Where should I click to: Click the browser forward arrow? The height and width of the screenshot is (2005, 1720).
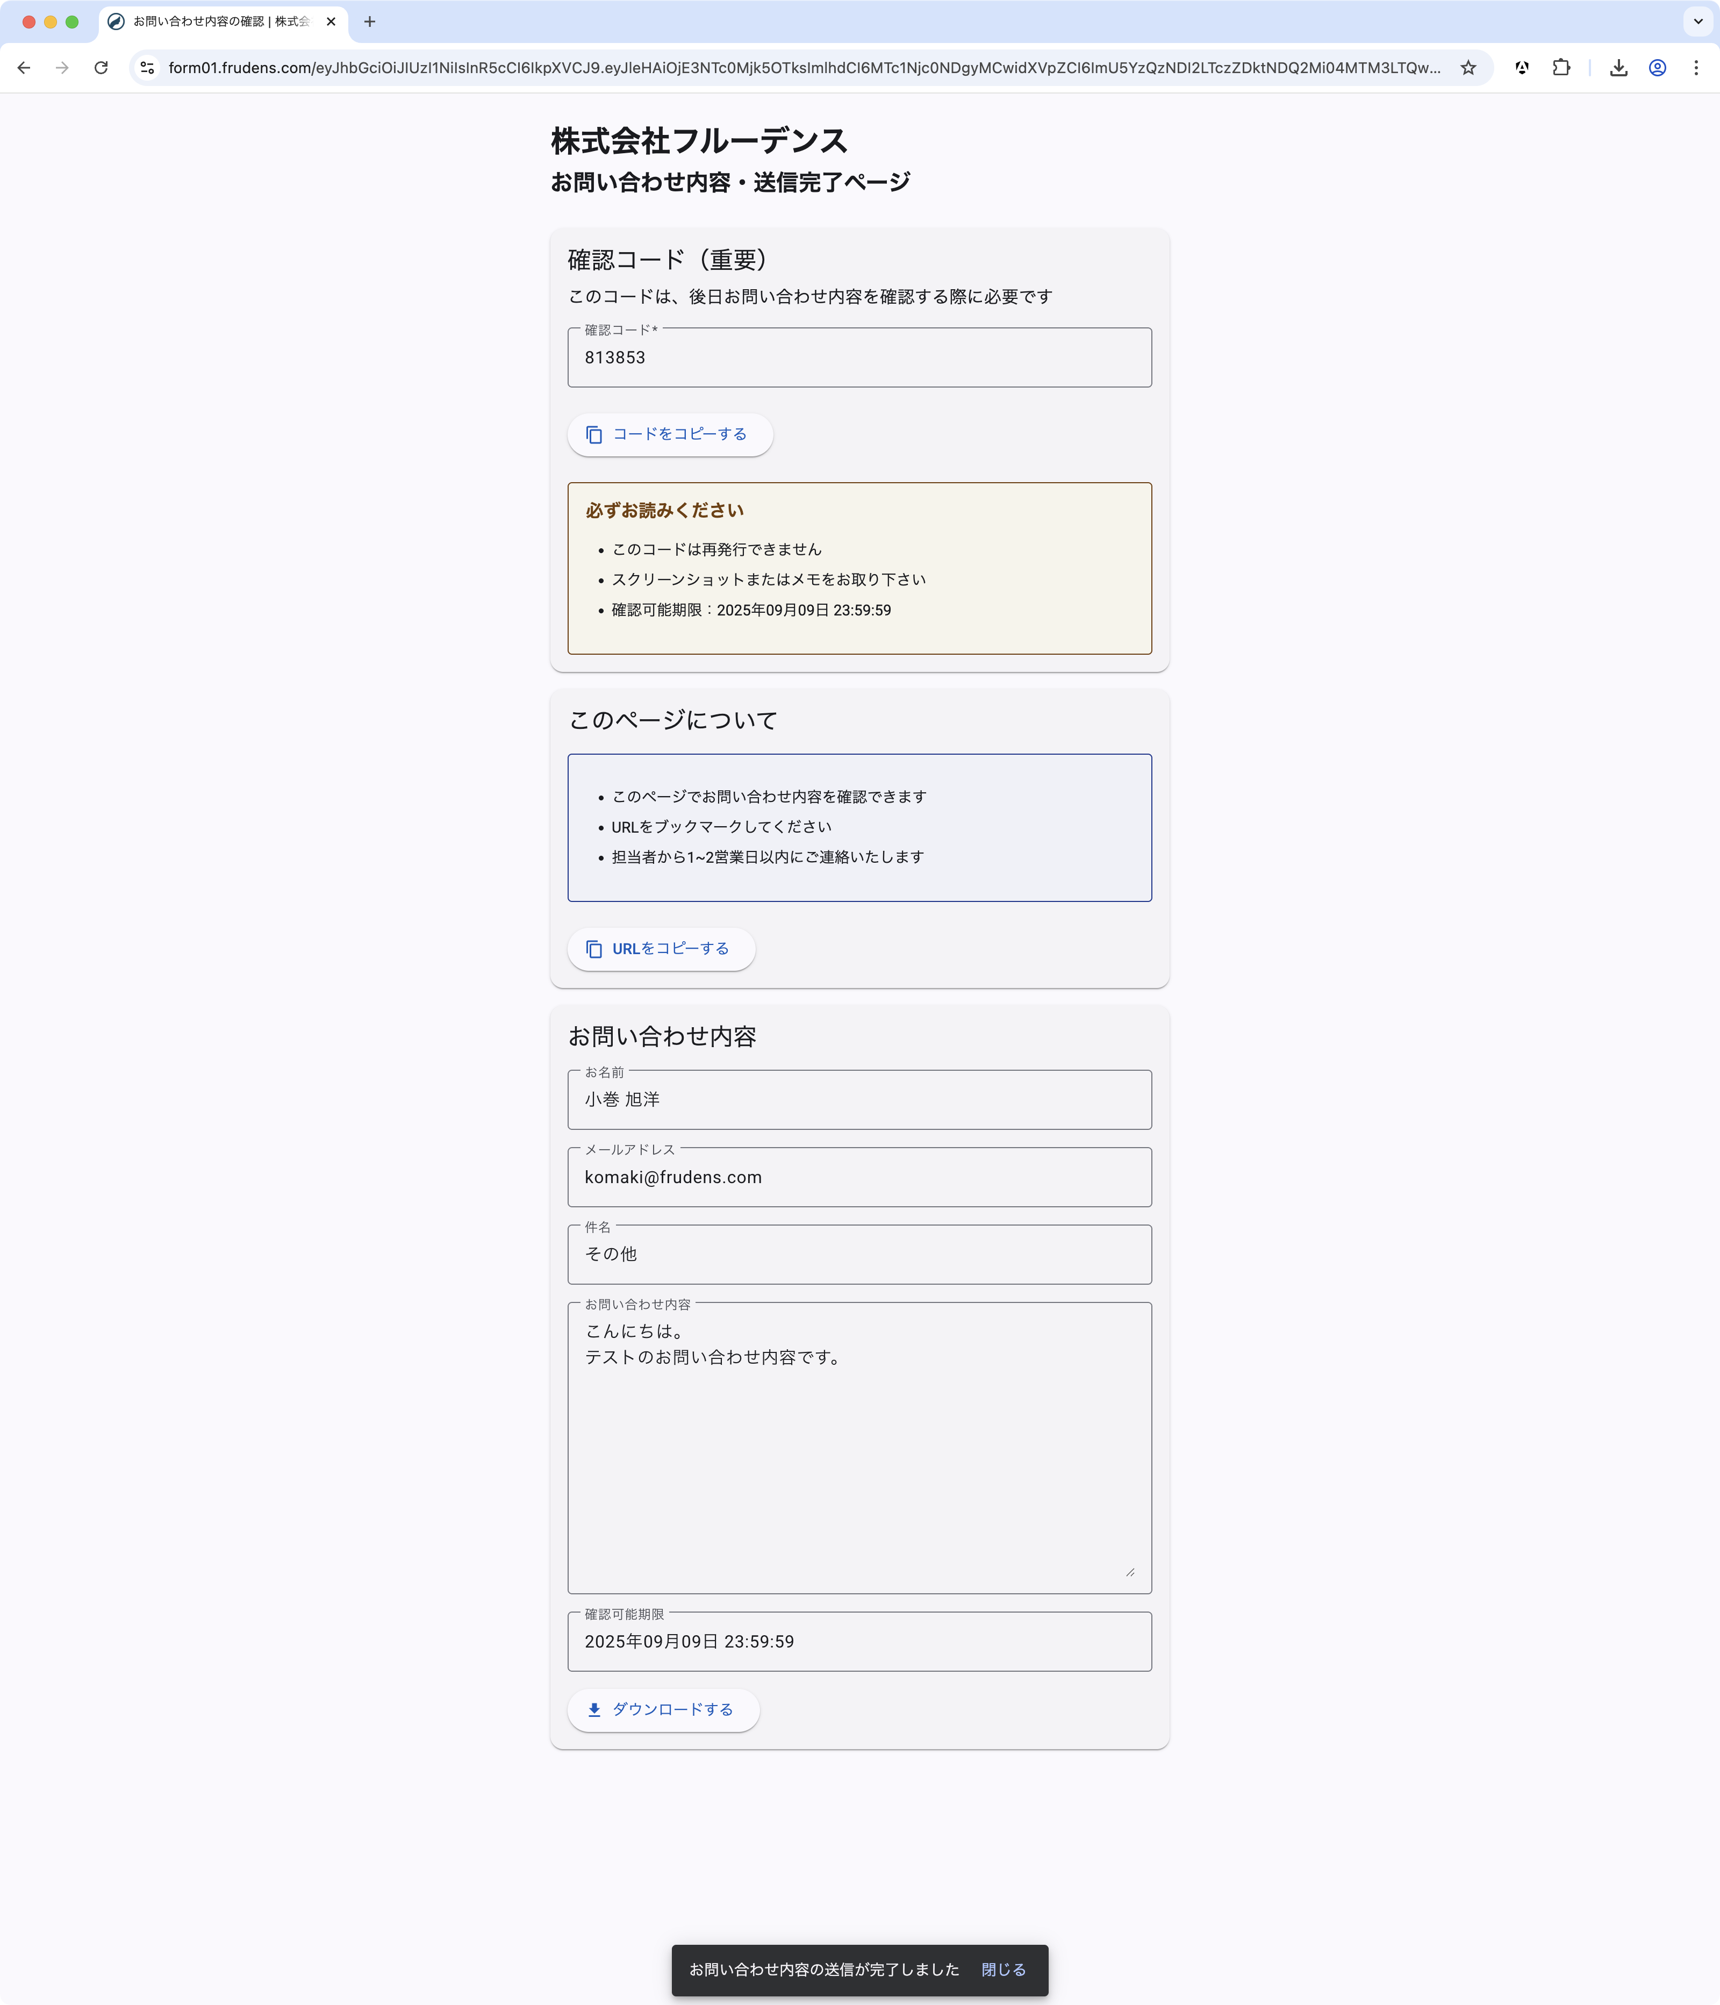coord(63,68)
